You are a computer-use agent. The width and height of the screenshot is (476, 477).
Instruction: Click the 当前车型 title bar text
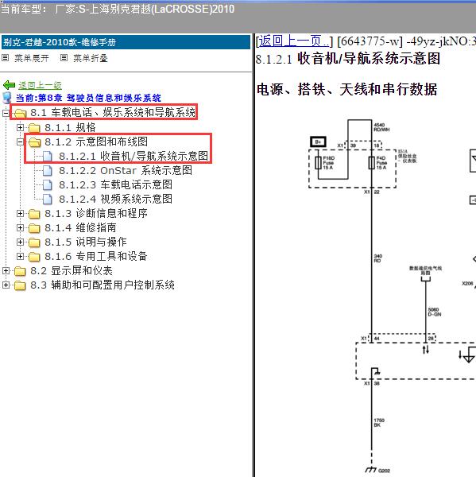(x=118, y=9)
